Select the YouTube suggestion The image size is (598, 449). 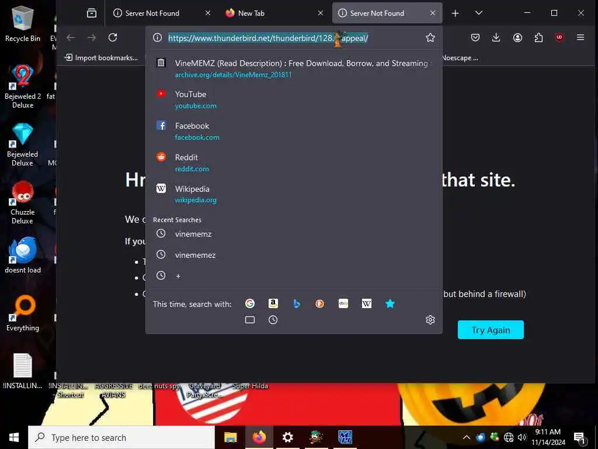pos(294,99)
